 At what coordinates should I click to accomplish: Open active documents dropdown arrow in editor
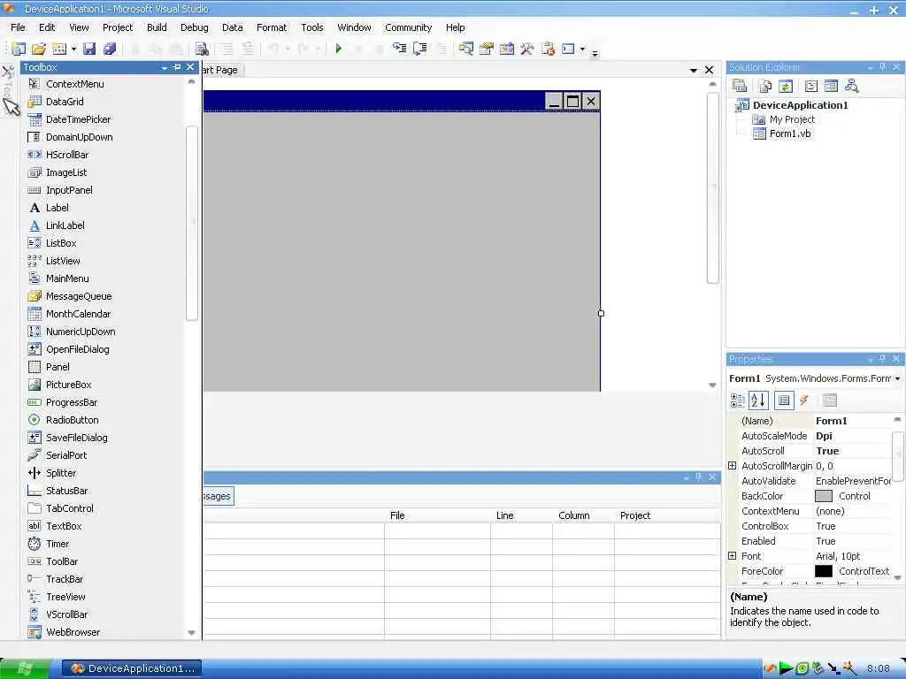tap(694, 71)
